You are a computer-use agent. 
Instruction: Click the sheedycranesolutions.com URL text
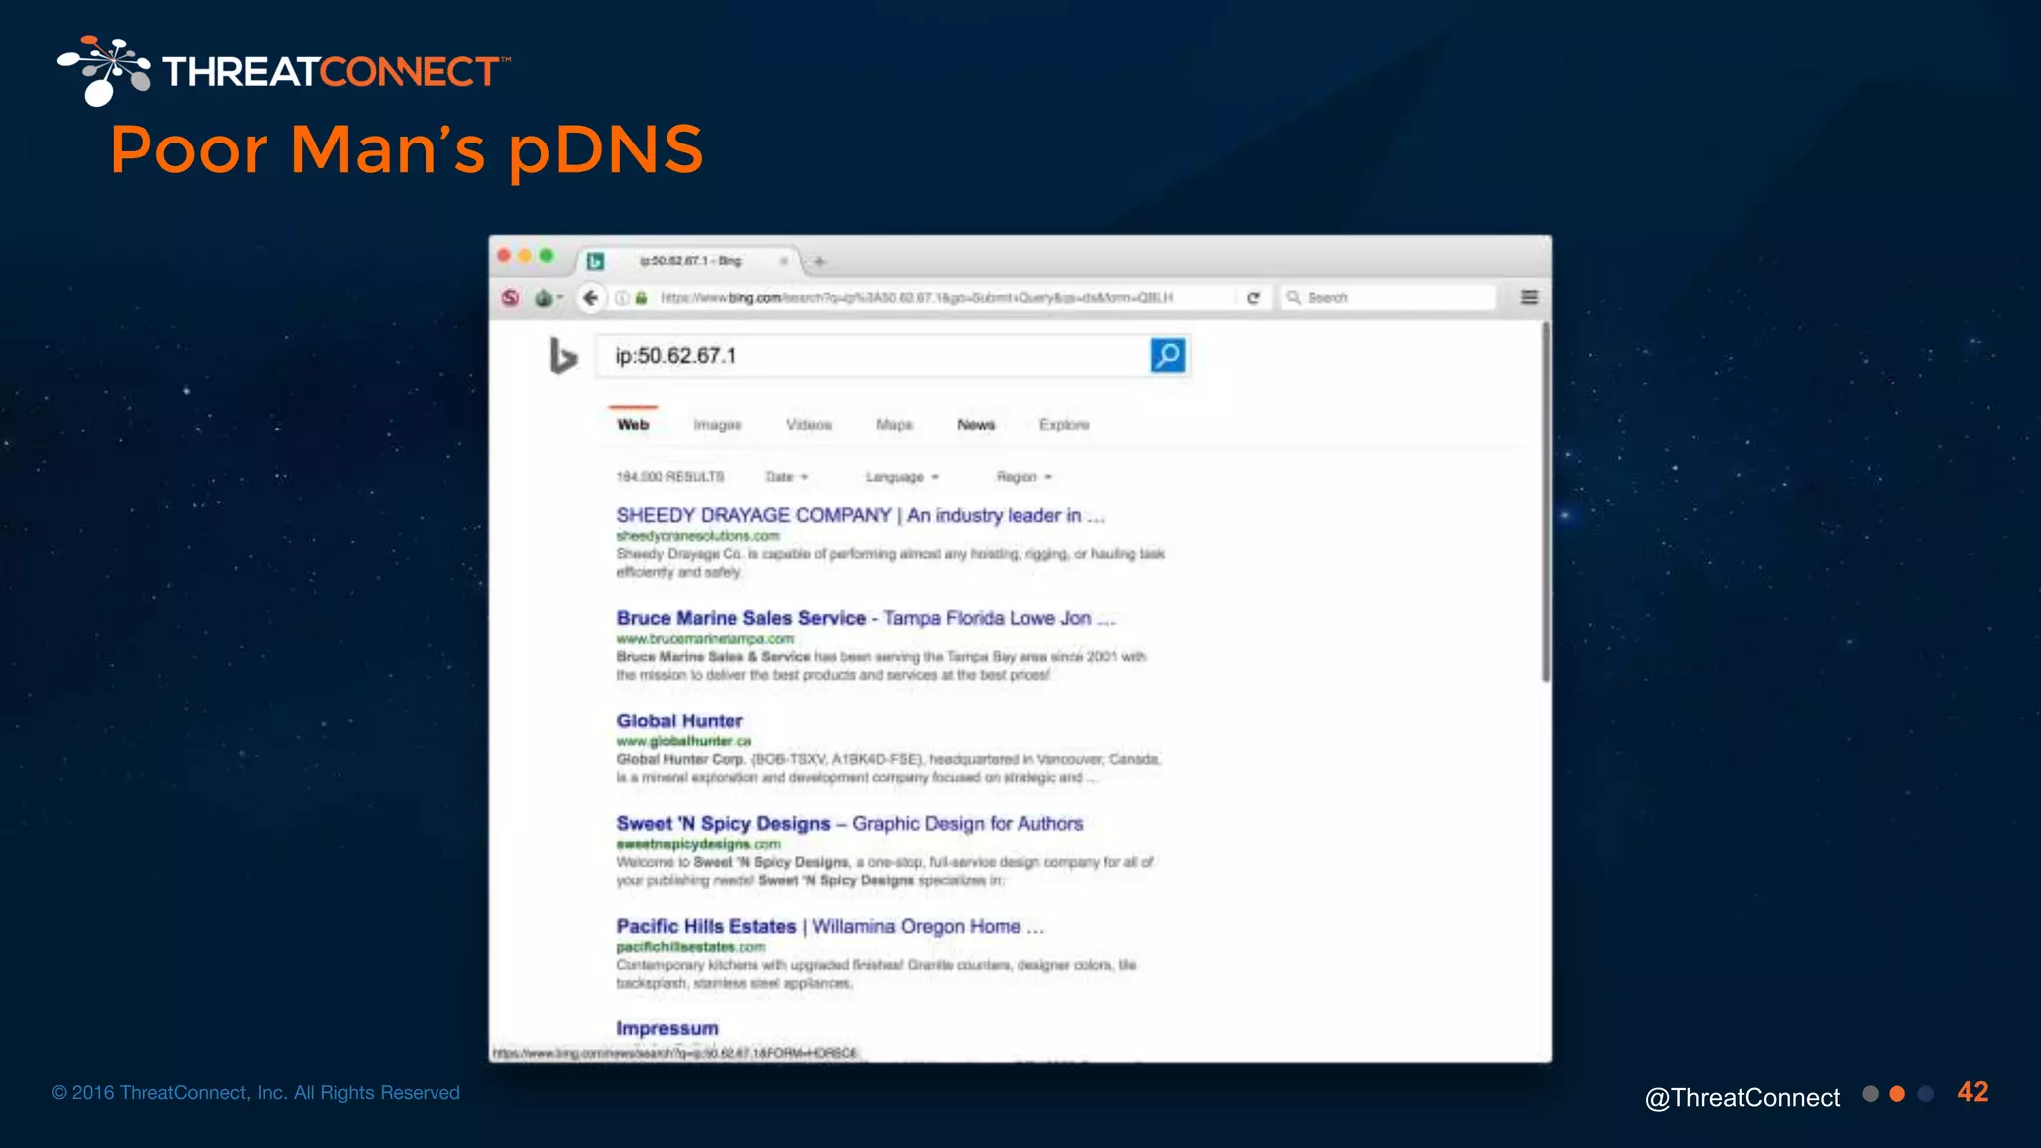pyautogui.click(x=698, y=536)
